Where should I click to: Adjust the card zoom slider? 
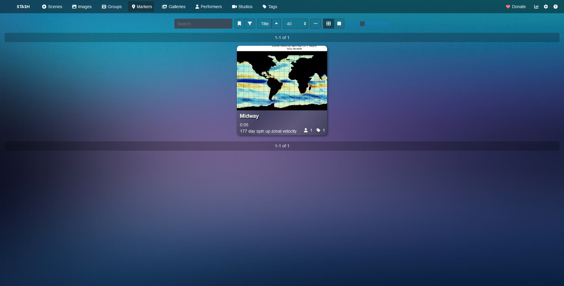(369, 24)
